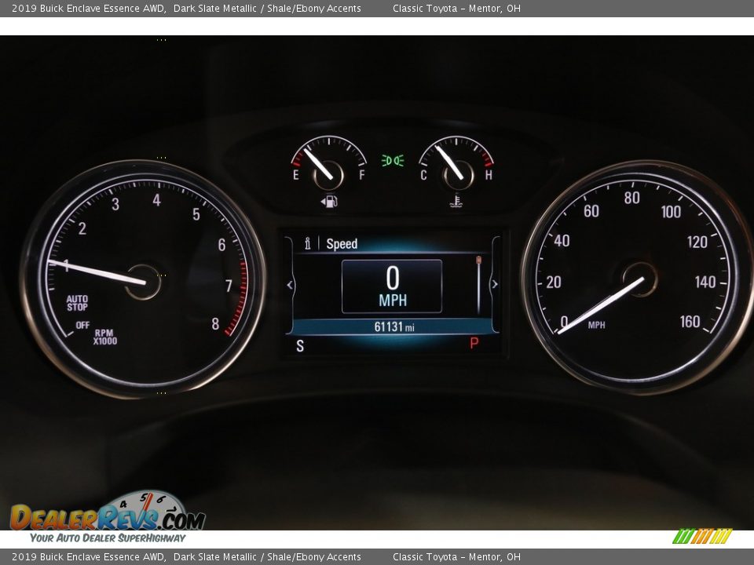
Task: Click the OFF label on tachometer
Action: [82, 325]
